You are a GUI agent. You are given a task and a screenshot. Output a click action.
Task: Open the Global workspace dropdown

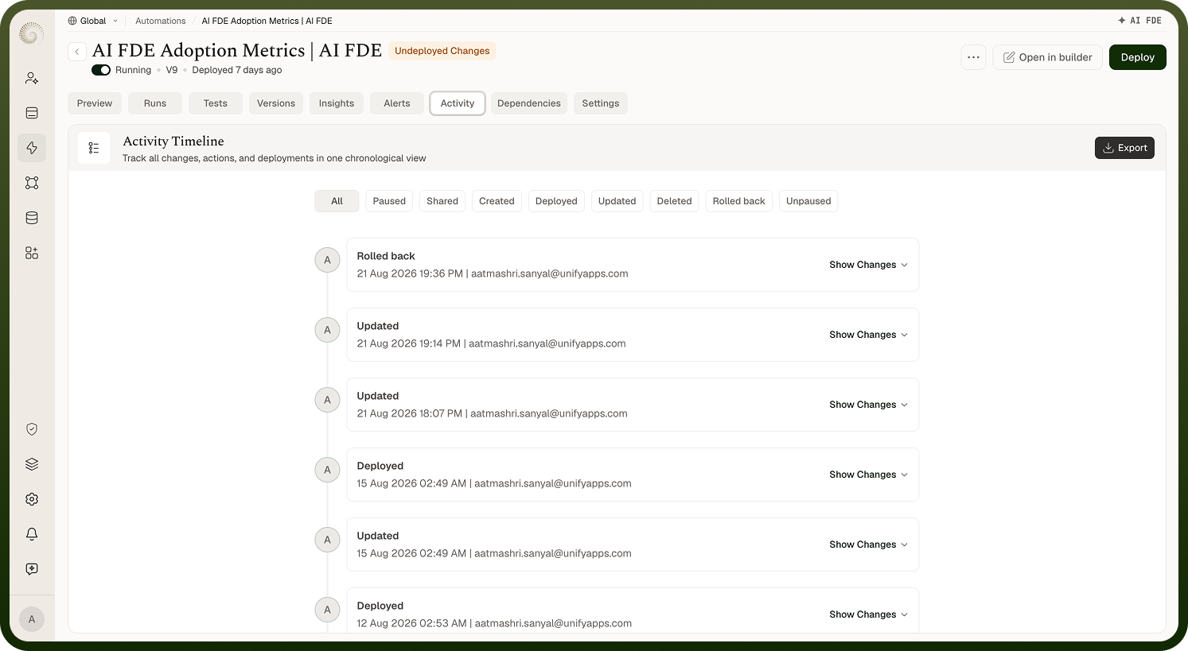point(93,21)
